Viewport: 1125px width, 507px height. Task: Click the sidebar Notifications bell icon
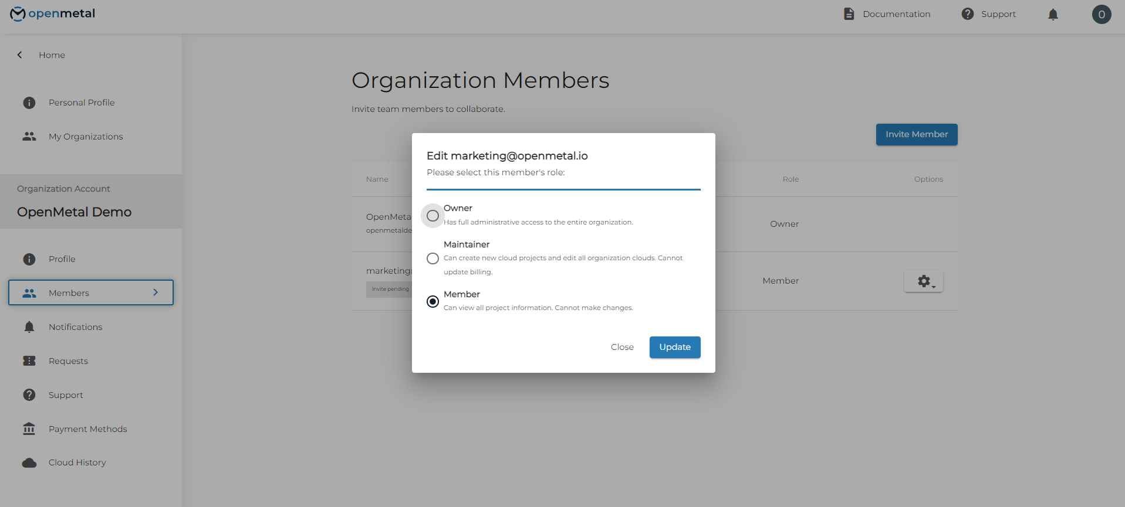(x=29, y=327)
